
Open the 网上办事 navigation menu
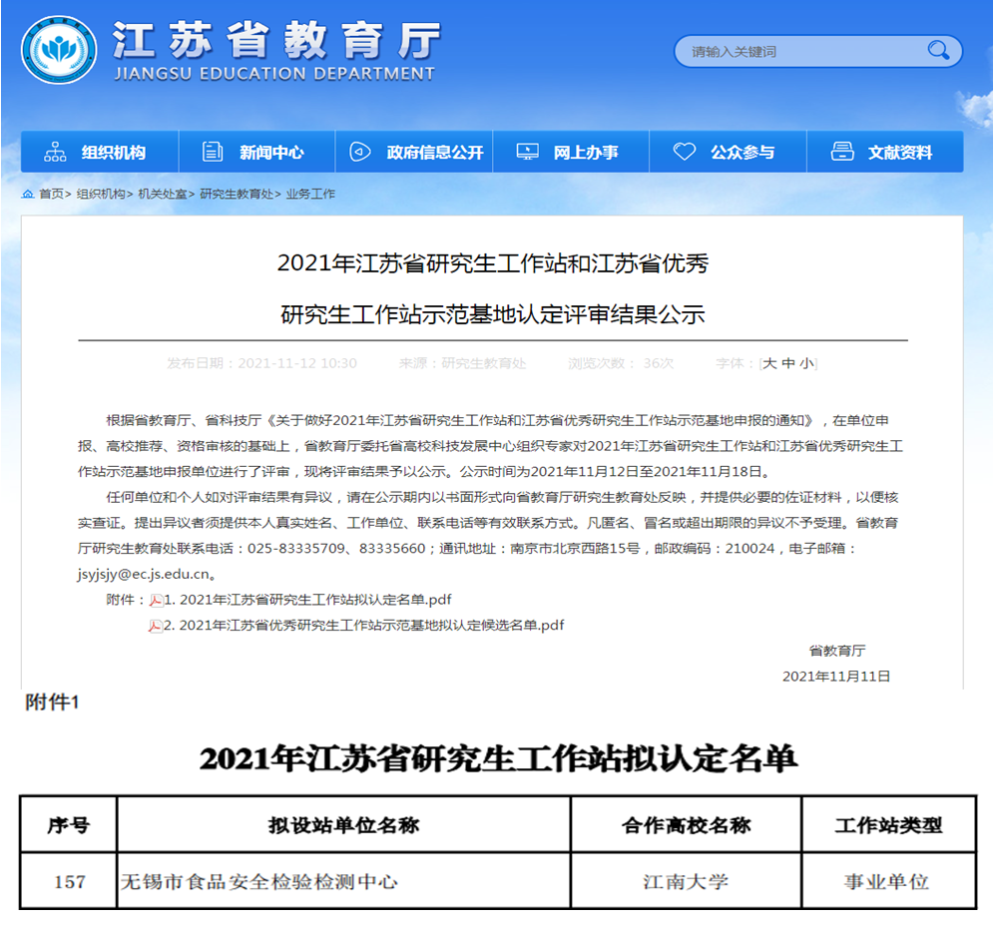click(x=571, y=152)
